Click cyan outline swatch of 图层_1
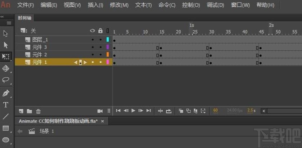This screenshot has height=148, width=302. (108, 40)
